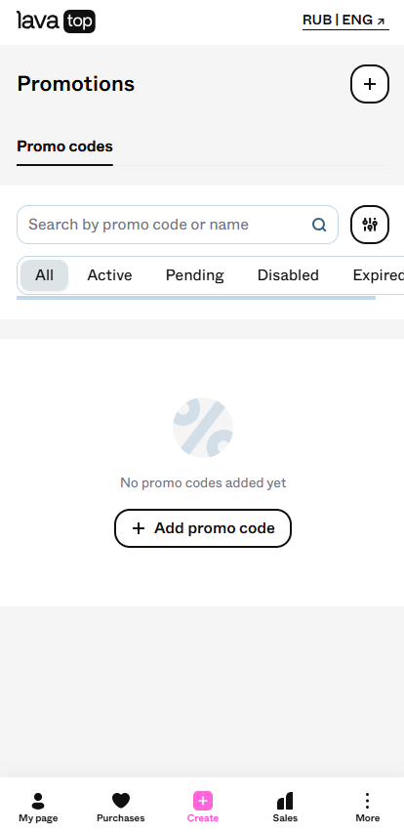
Task: Open Sales bar chart icon
Action: [285, 801]
